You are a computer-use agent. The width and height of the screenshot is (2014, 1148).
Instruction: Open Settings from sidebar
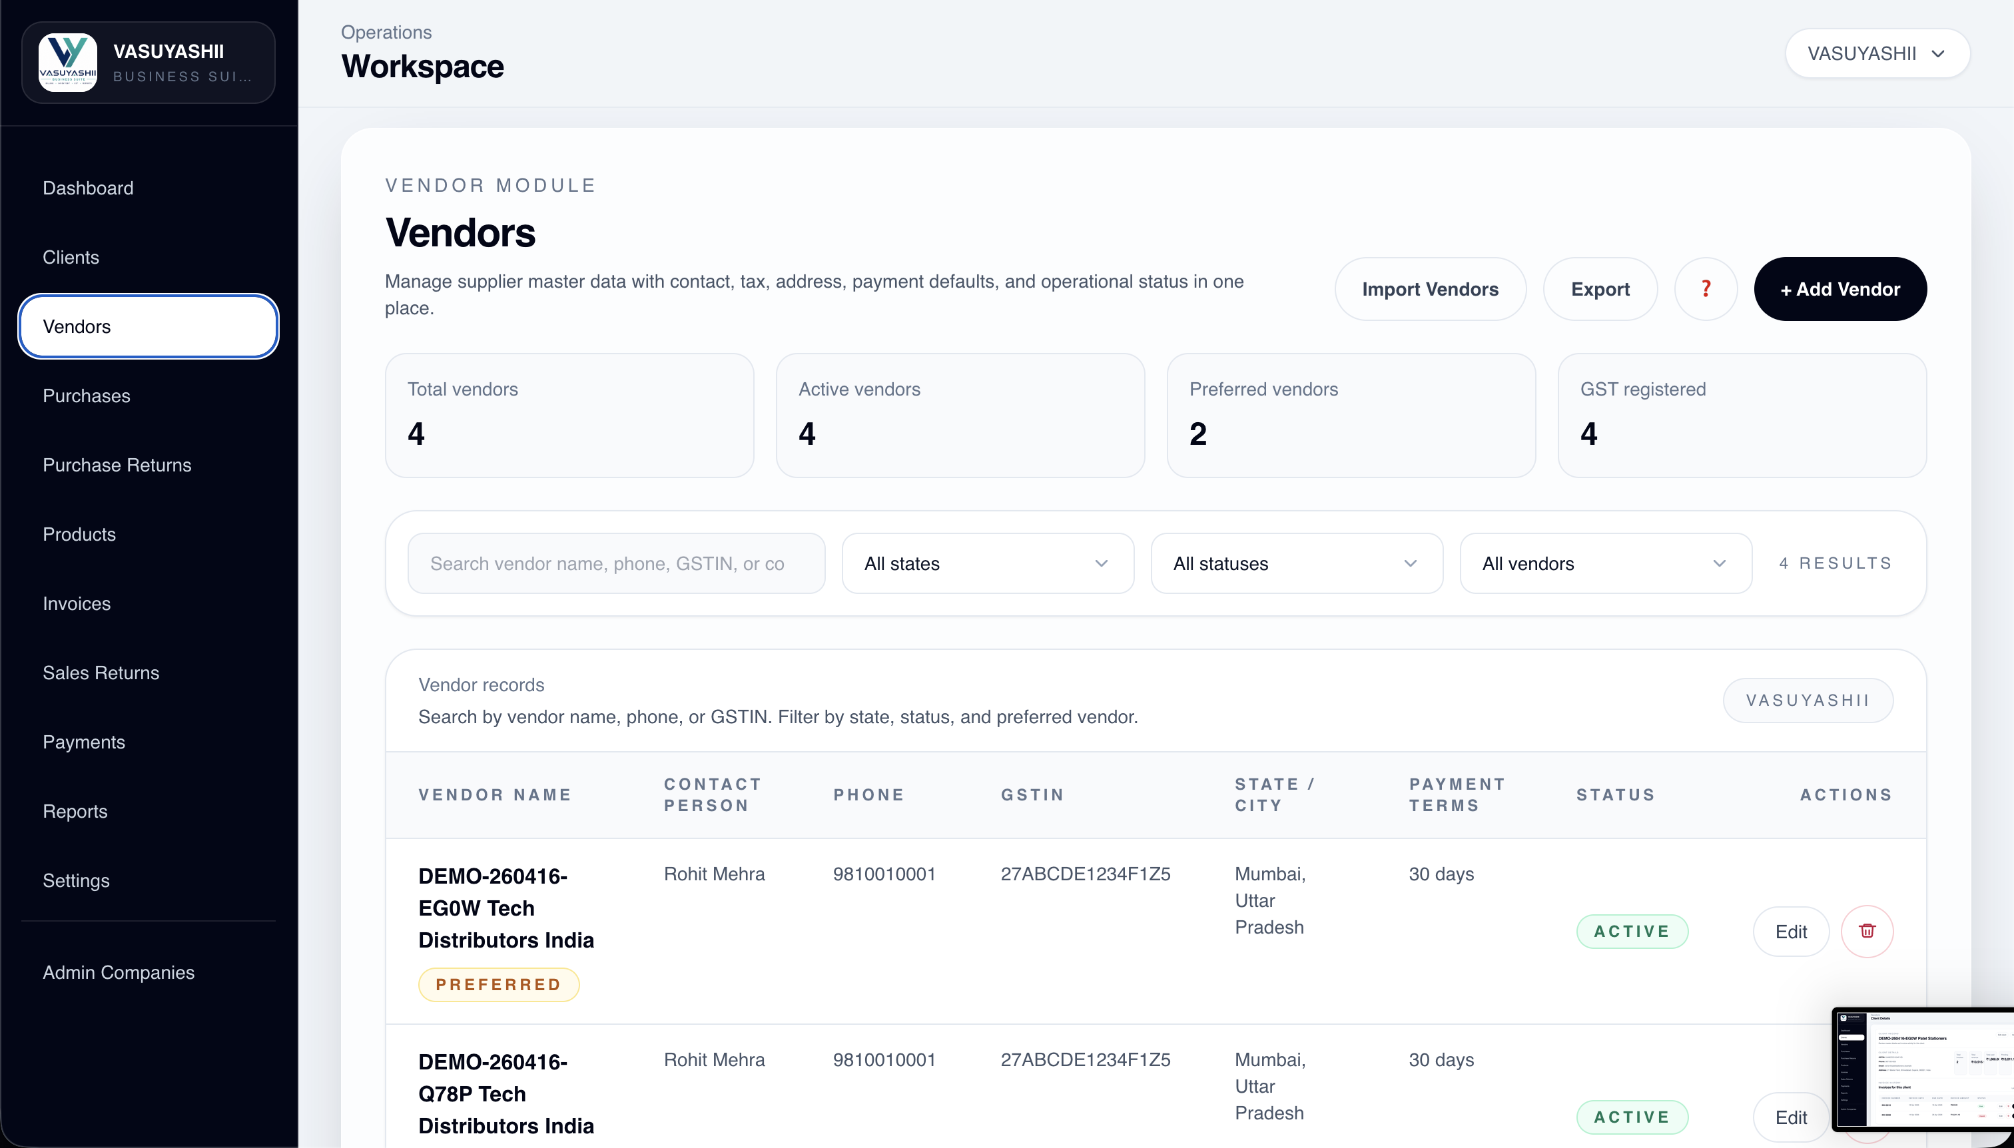point(149,881)
